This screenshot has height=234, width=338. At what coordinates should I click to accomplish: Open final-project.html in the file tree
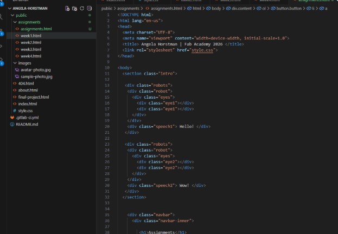[x=34, y=97]
